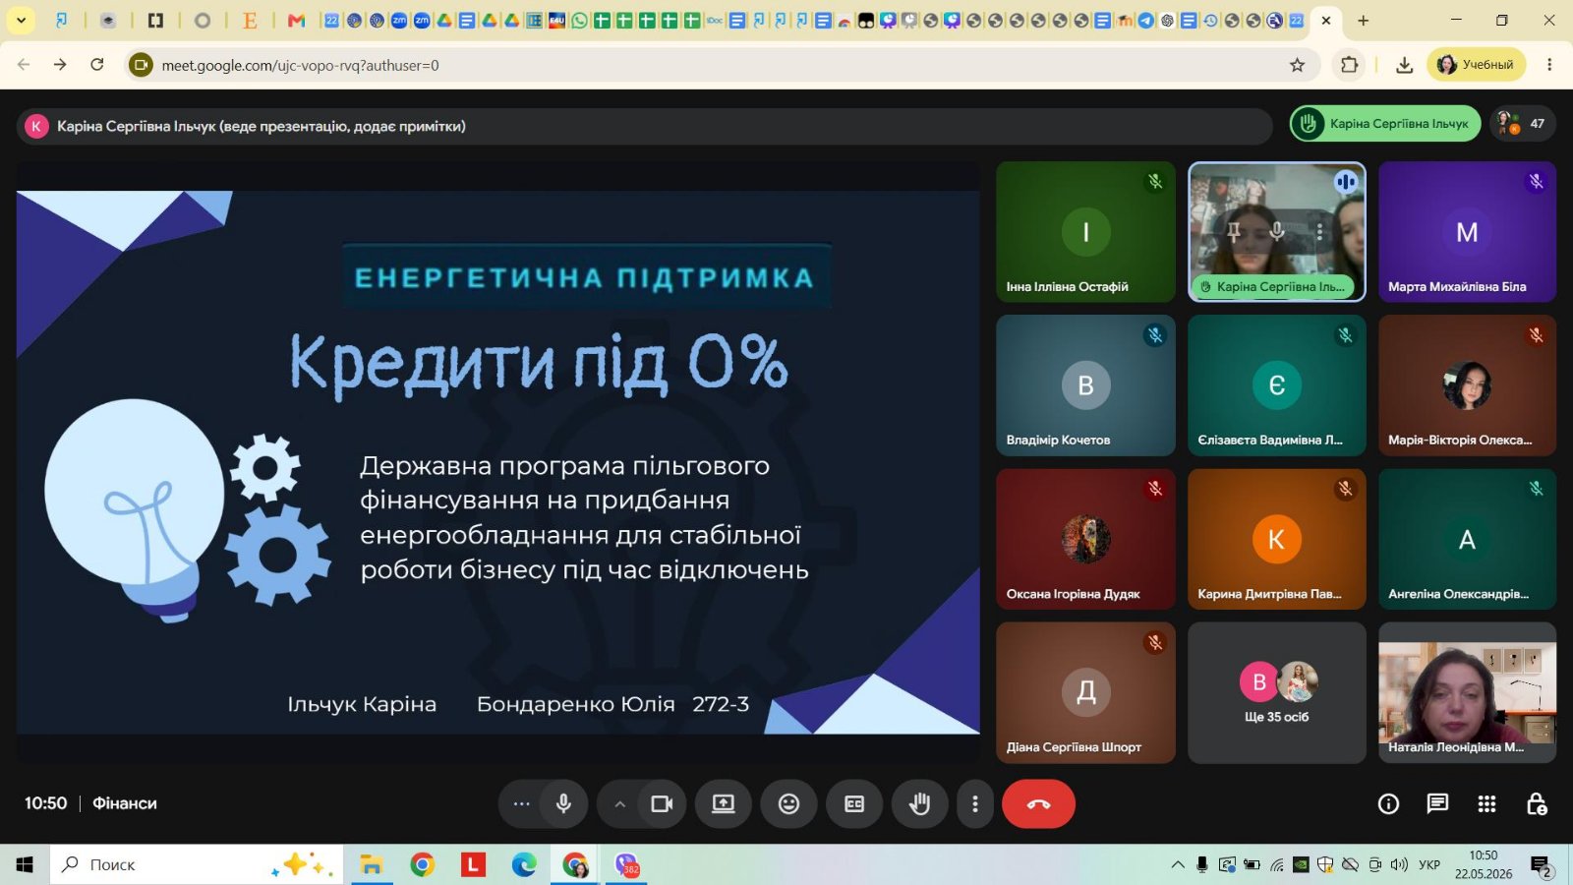The image size is (1573, 885).
Task: Open the Windows Start menu
Action: coord(25,864)
